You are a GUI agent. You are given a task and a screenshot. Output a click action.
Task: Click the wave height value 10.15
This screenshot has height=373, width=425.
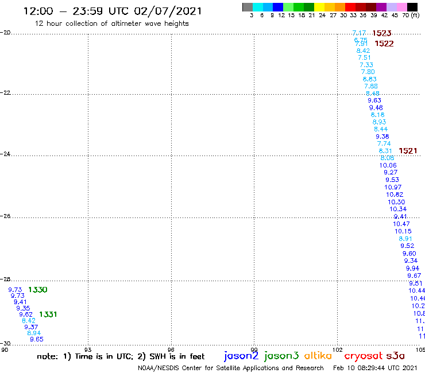[403, 231]
